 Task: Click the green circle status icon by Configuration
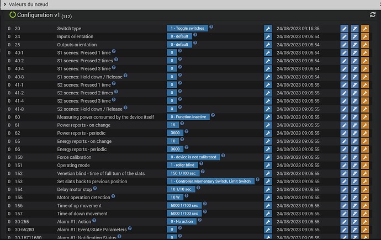tap(12, 15)
